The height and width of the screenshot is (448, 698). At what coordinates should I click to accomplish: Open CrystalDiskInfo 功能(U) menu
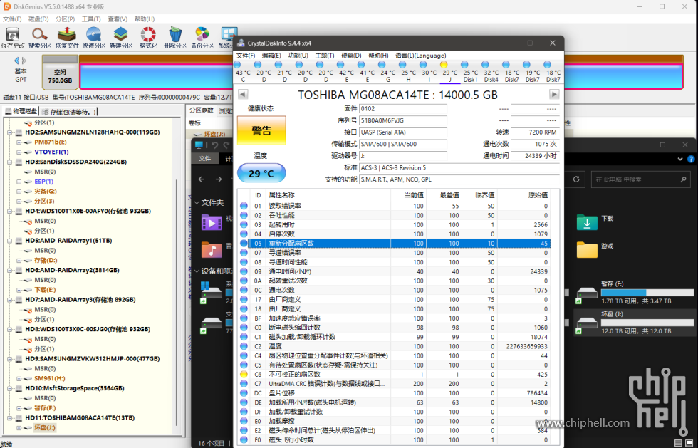[x=298, y=56]
